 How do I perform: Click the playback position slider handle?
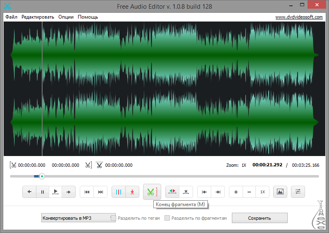click(x=42, y=176)
